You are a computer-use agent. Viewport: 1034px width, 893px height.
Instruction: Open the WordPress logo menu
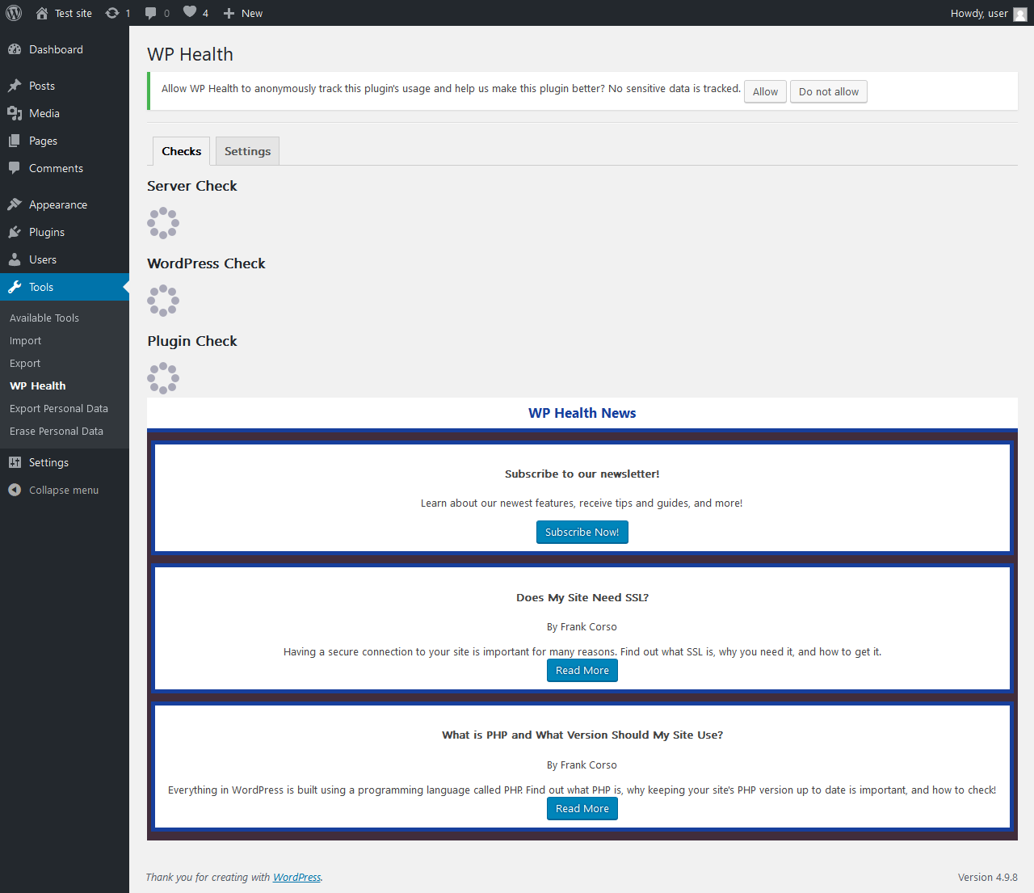click(14, 13)
